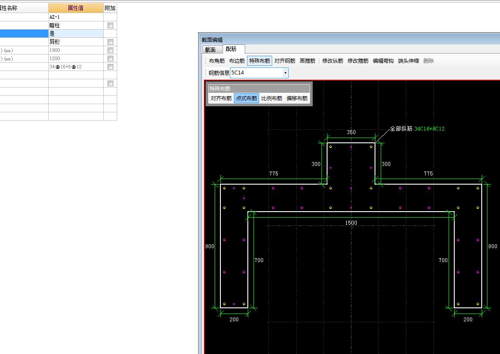Screen dimensions: 500x354
Task: Click the 1200 height value cell
Action: 76,58
